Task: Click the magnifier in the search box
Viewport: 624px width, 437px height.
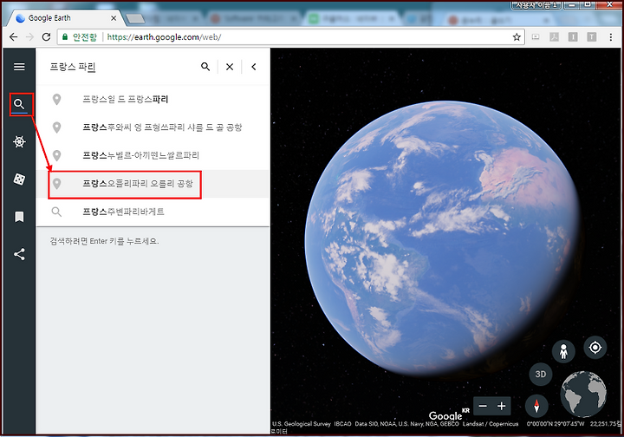Action: [205, 67]
